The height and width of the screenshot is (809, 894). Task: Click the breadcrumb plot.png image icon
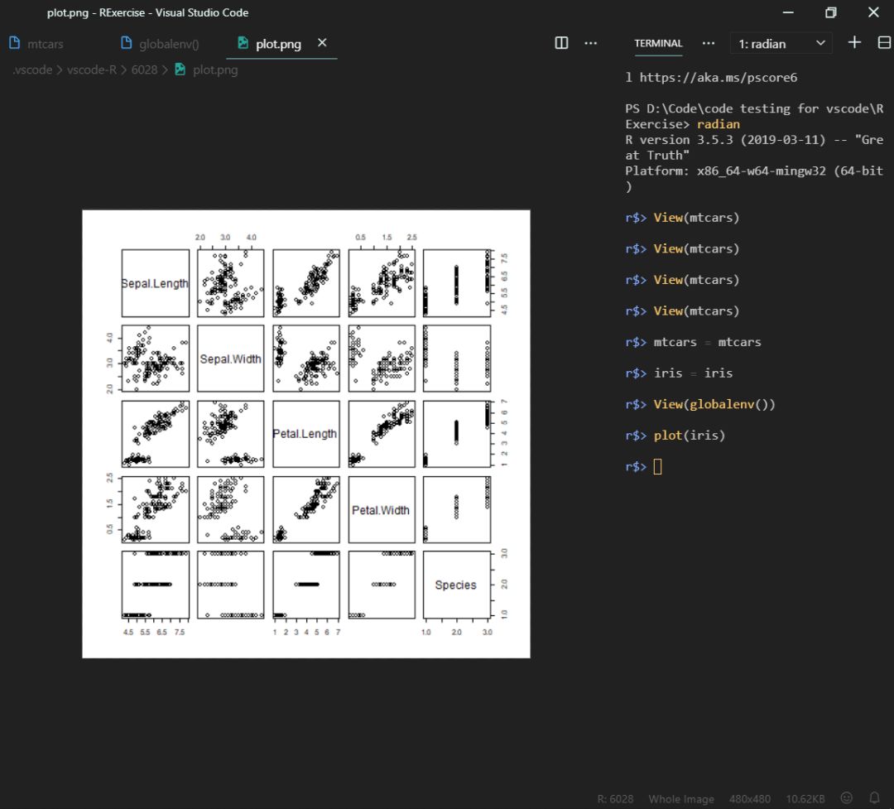(180, 69)
